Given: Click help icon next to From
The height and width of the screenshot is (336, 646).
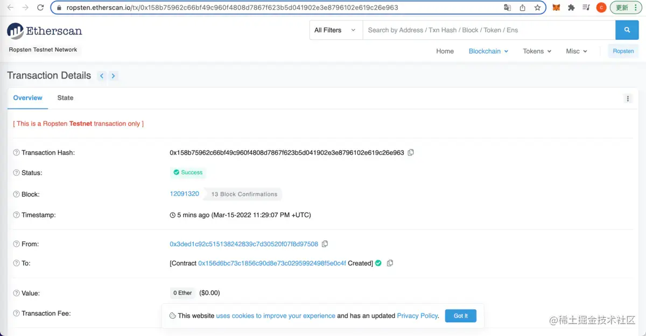Looking at the screenshot, I should [x=16, y=244].
